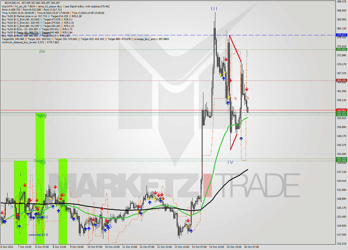Click the 'Target1' chart label
The width and height of the screenshot is (348, 250).
pyautogui.click(x=39, y=161)
